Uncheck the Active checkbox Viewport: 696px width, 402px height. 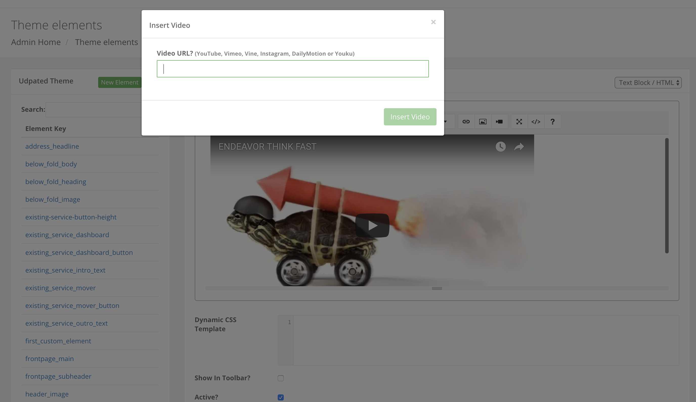click(281, 397)
